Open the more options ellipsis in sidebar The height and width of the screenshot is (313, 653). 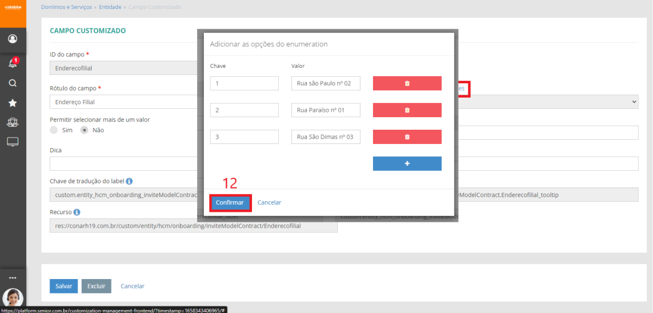click(13, 278)
